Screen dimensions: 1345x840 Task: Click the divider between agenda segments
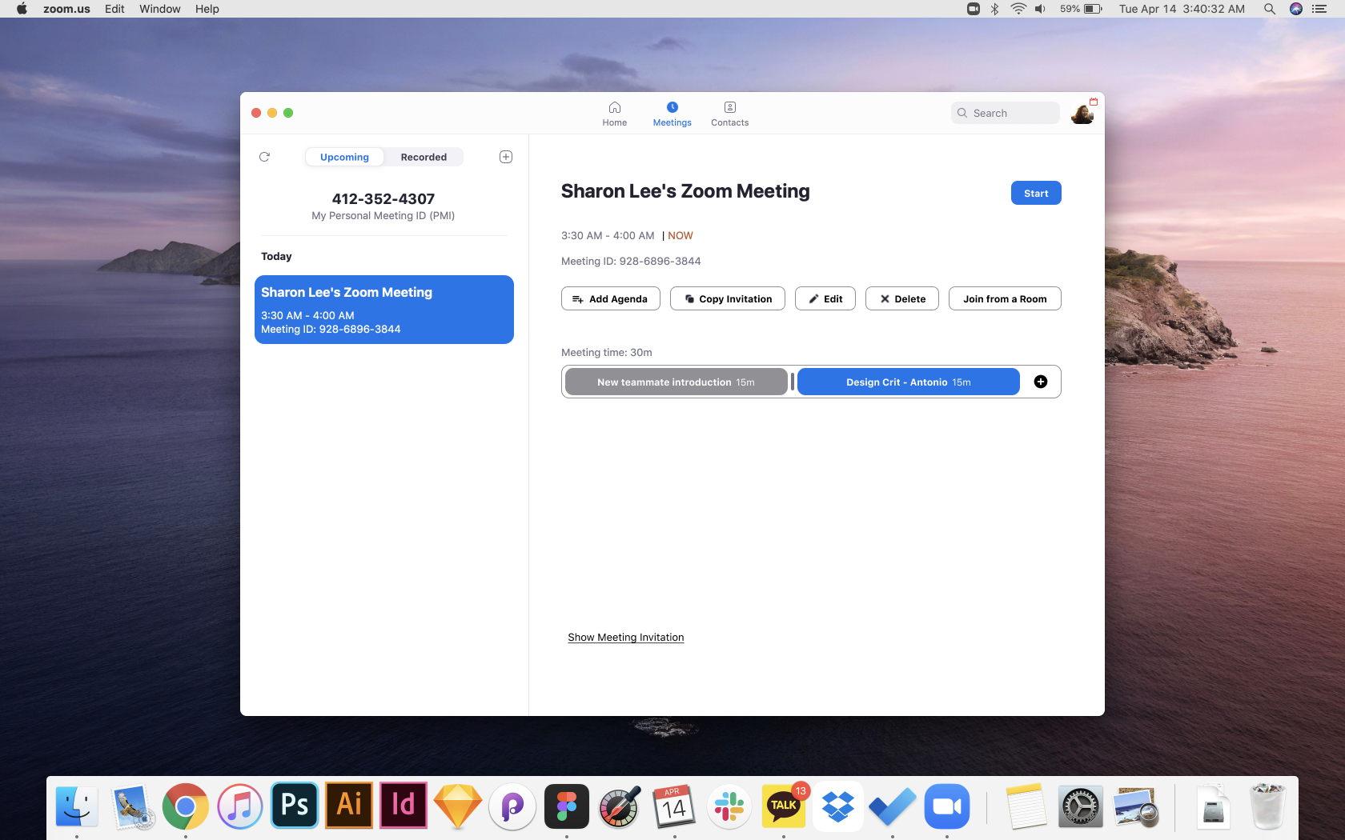click(793, 382)
